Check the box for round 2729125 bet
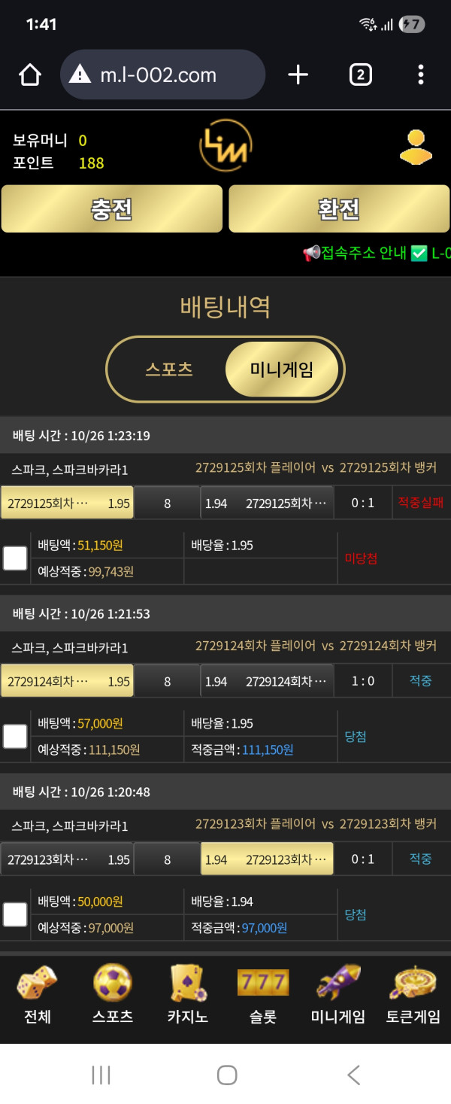Viewport: 451px width, 1104px height. (x=15, y=558)
